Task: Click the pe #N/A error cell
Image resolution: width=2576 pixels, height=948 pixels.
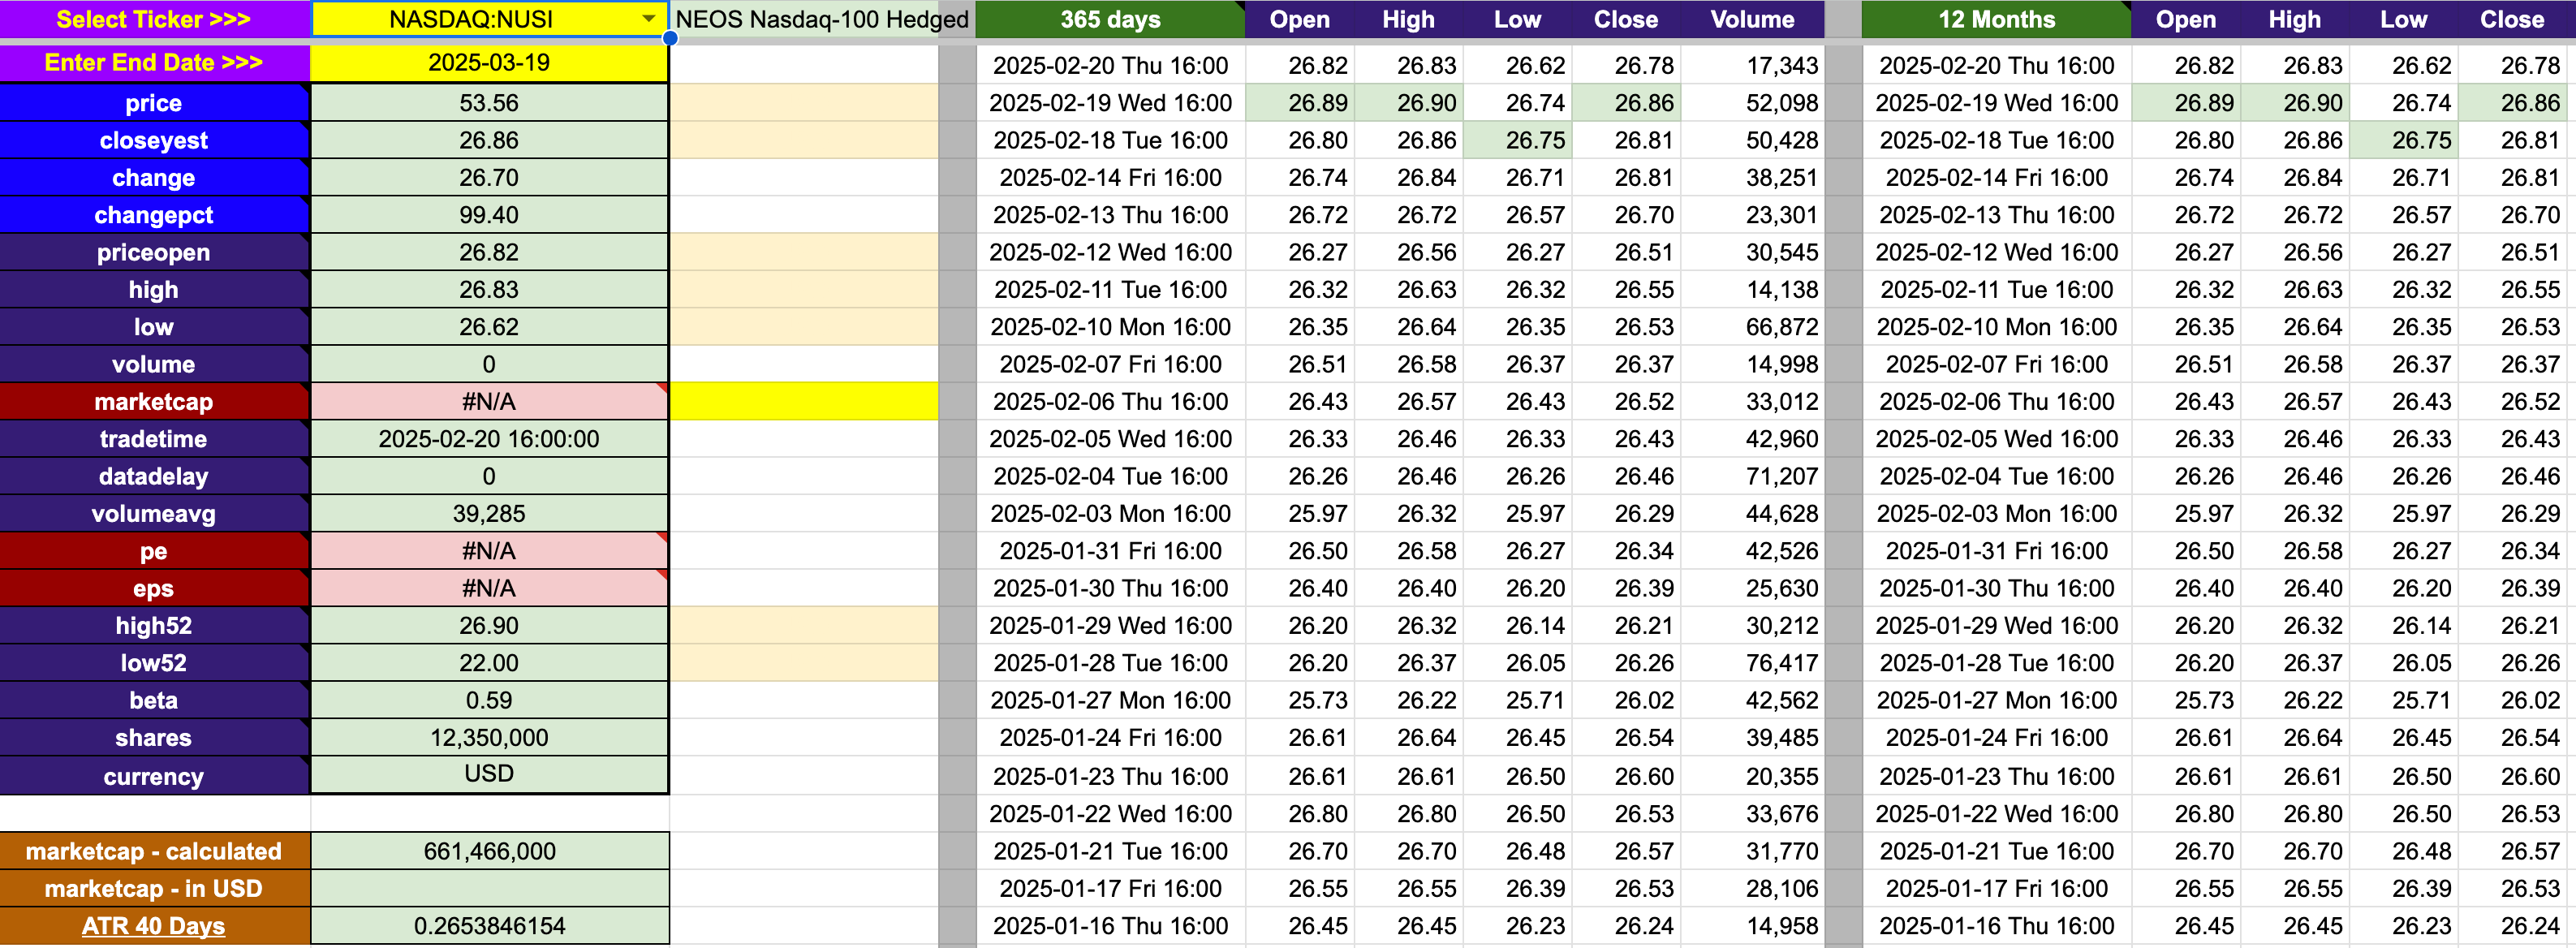Action: (488, 551)
